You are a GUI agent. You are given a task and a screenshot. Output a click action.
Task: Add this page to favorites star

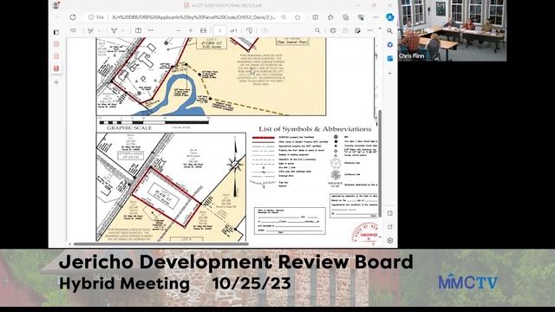(x=297, y=17)
